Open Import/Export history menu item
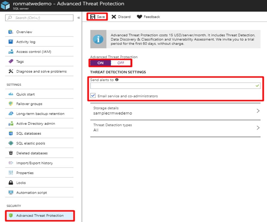The height and width of the screenshot is (222, 267). pos(39,163)
